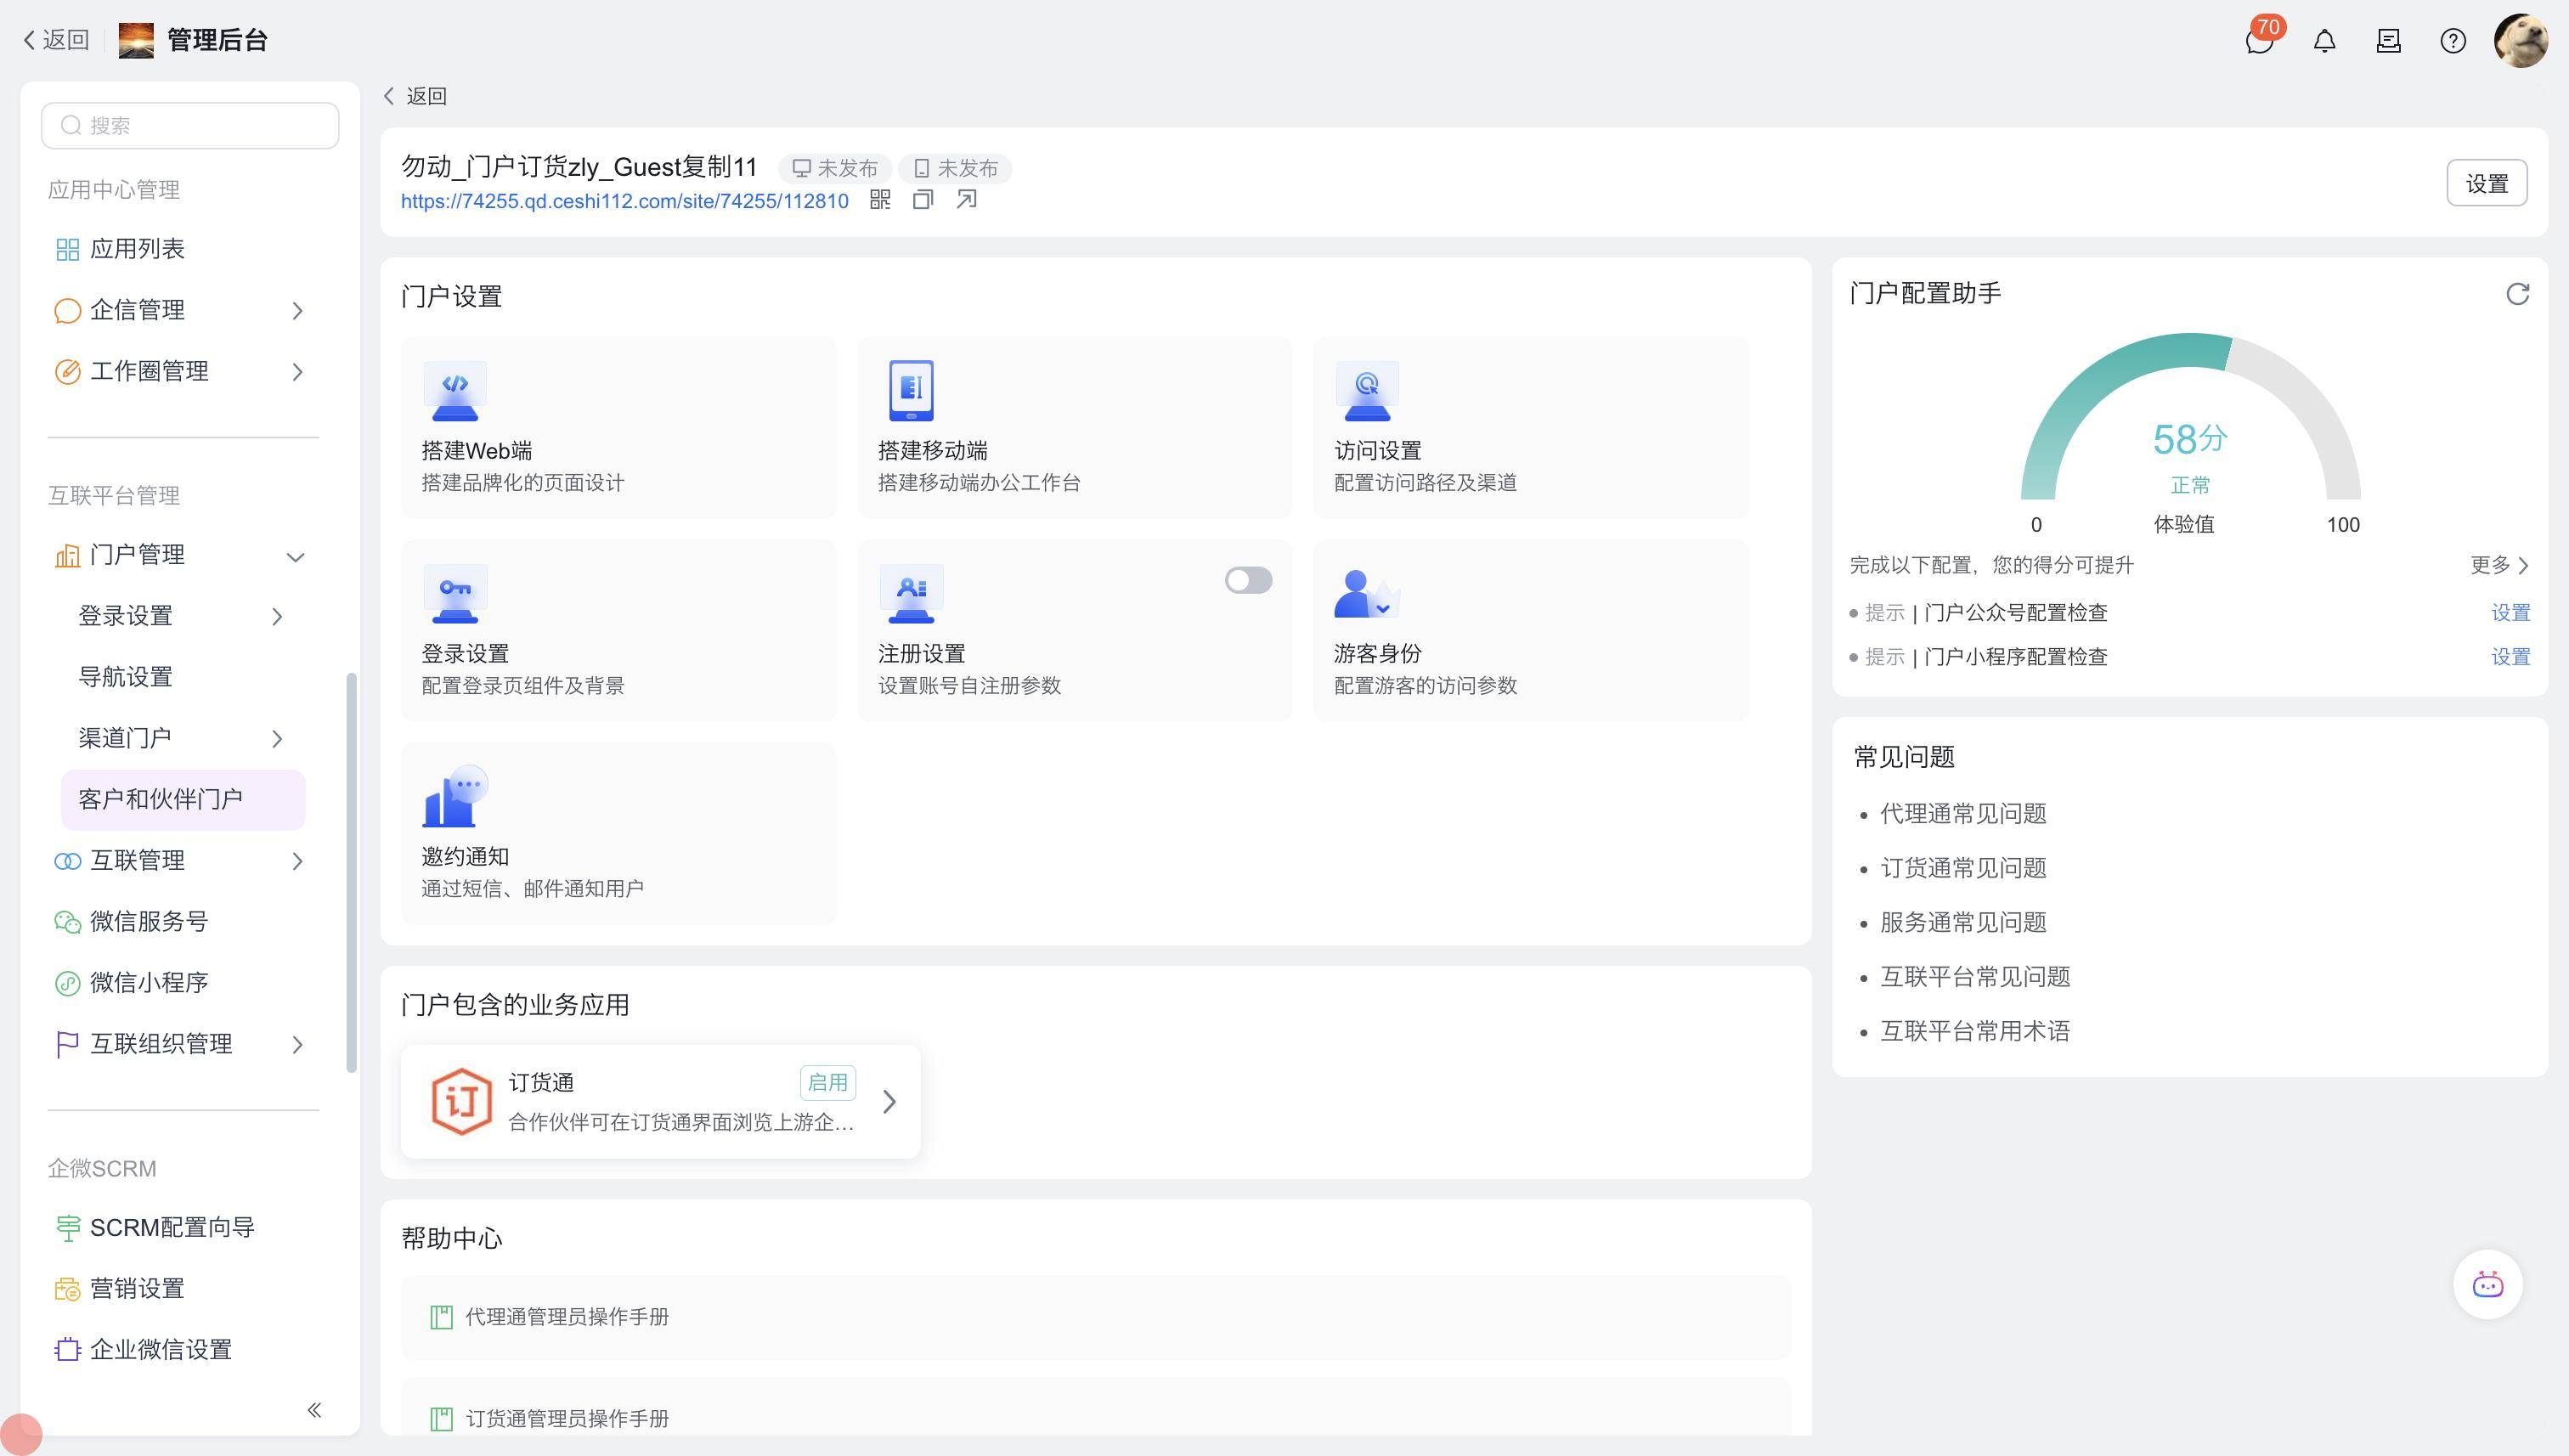Open 微信服务号 from sidebar menu
2569x1456 pixels.
149,922
